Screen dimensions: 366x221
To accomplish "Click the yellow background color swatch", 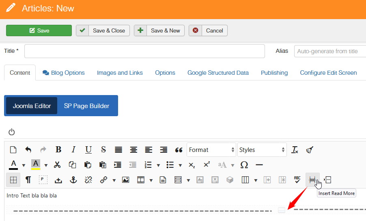I will 36,165.
